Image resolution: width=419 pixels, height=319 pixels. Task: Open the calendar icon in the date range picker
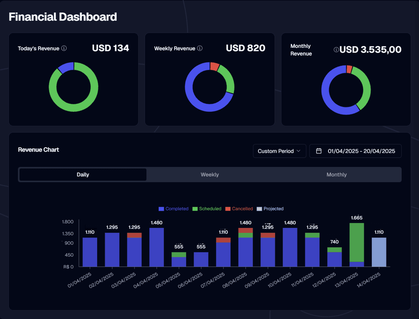pos(318,151)
